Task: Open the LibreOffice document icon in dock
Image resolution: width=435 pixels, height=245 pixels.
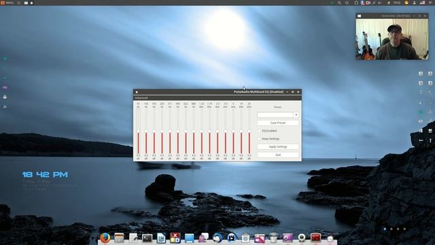Action: coord(161,238)
